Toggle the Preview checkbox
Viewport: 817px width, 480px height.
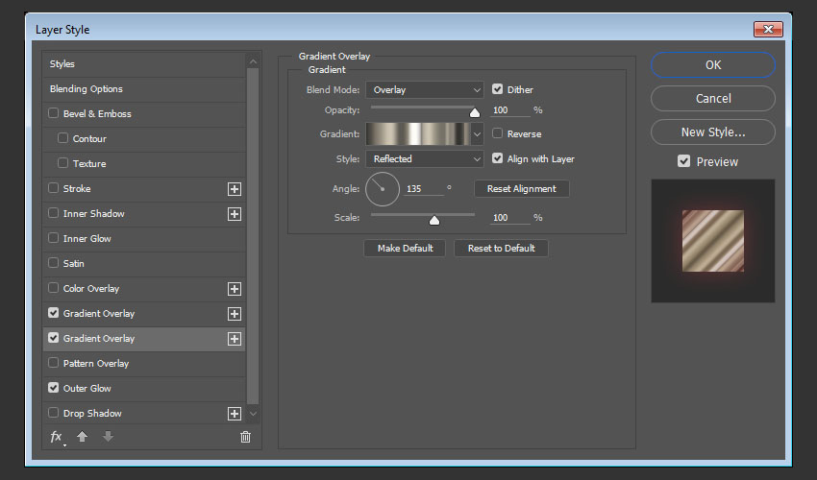tap(683, 161)
